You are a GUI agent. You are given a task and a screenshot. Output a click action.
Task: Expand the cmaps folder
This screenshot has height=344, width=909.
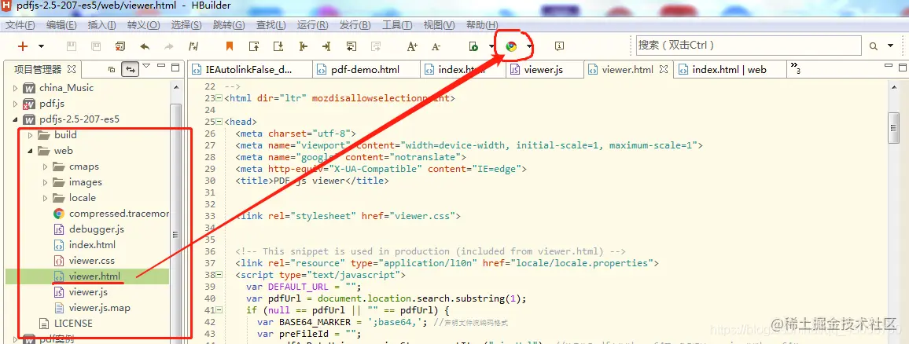[x=46, y=167]
